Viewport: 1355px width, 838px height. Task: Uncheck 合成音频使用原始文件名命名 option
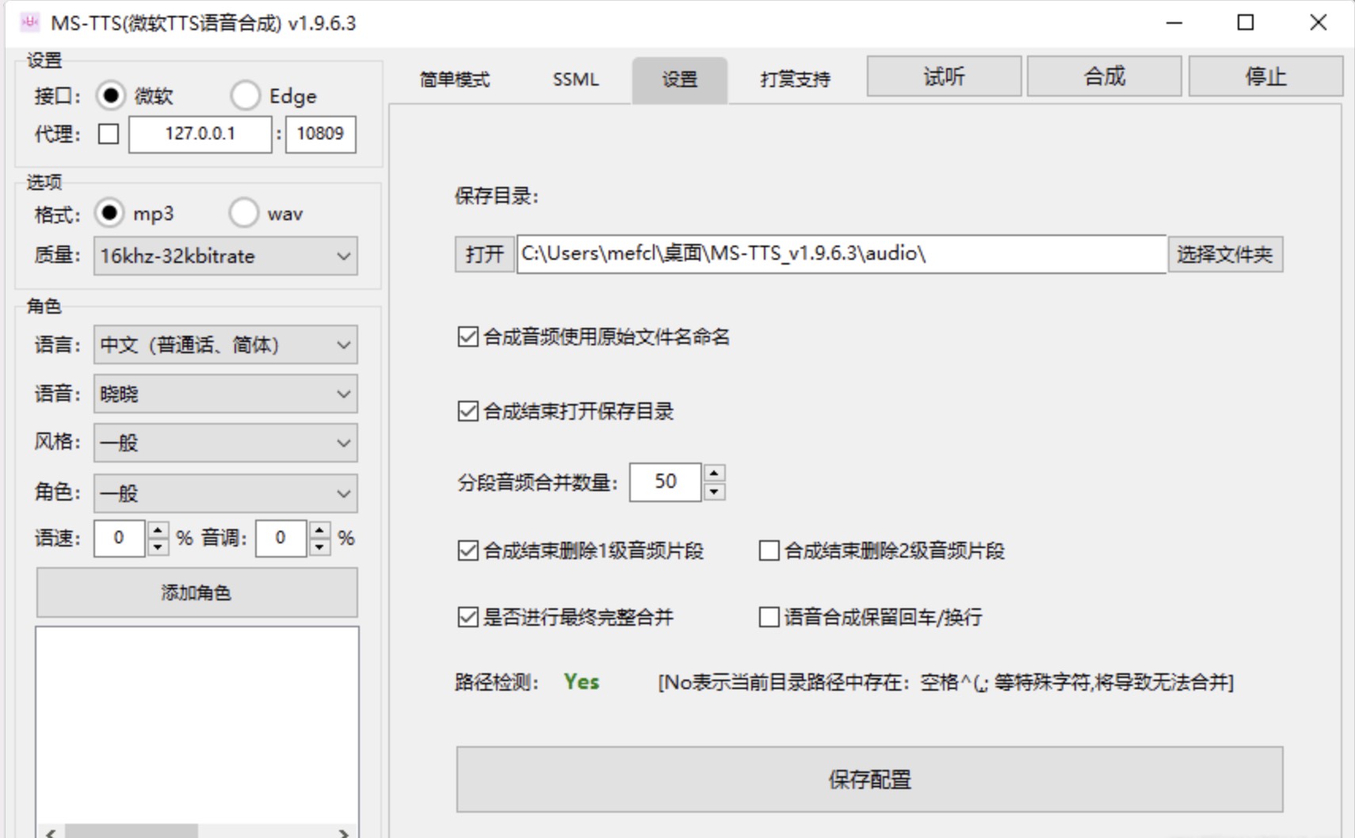pos(468,337)
